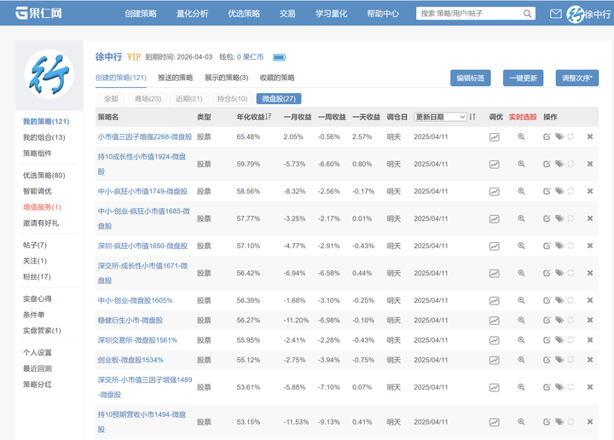Open 学习量化 menu

click(331, 14)
